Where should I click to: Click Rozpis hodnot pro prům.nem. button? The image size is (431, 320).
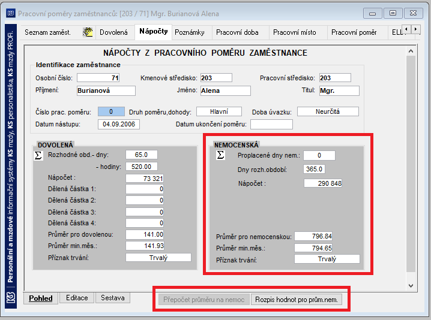[297, 300]
